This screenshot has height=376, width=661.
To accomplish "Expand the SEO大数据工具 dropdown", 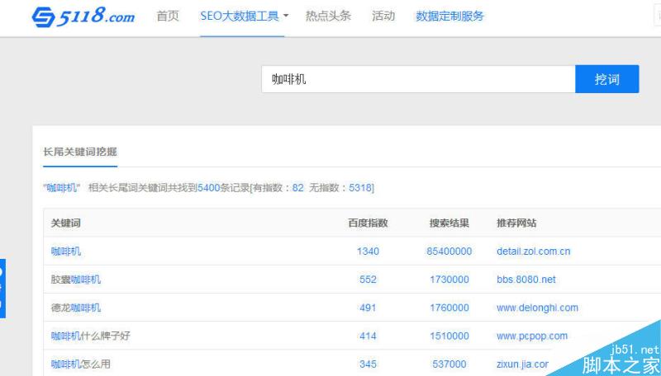I will [x=244, y=16].
